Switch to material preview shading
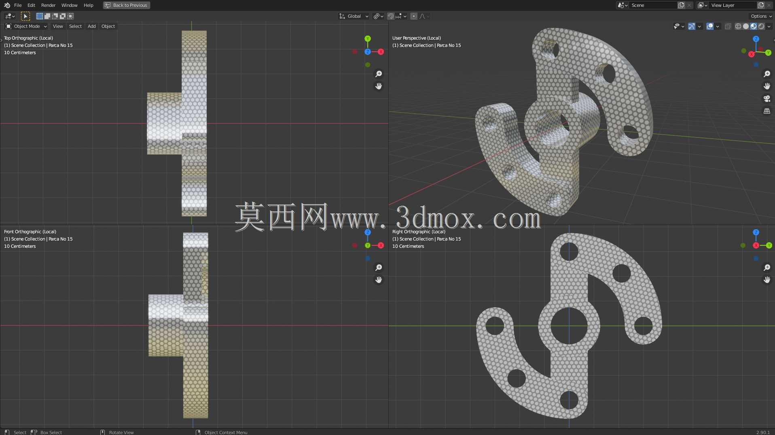This screenshot has width=775, height=435. click(754, 26)
